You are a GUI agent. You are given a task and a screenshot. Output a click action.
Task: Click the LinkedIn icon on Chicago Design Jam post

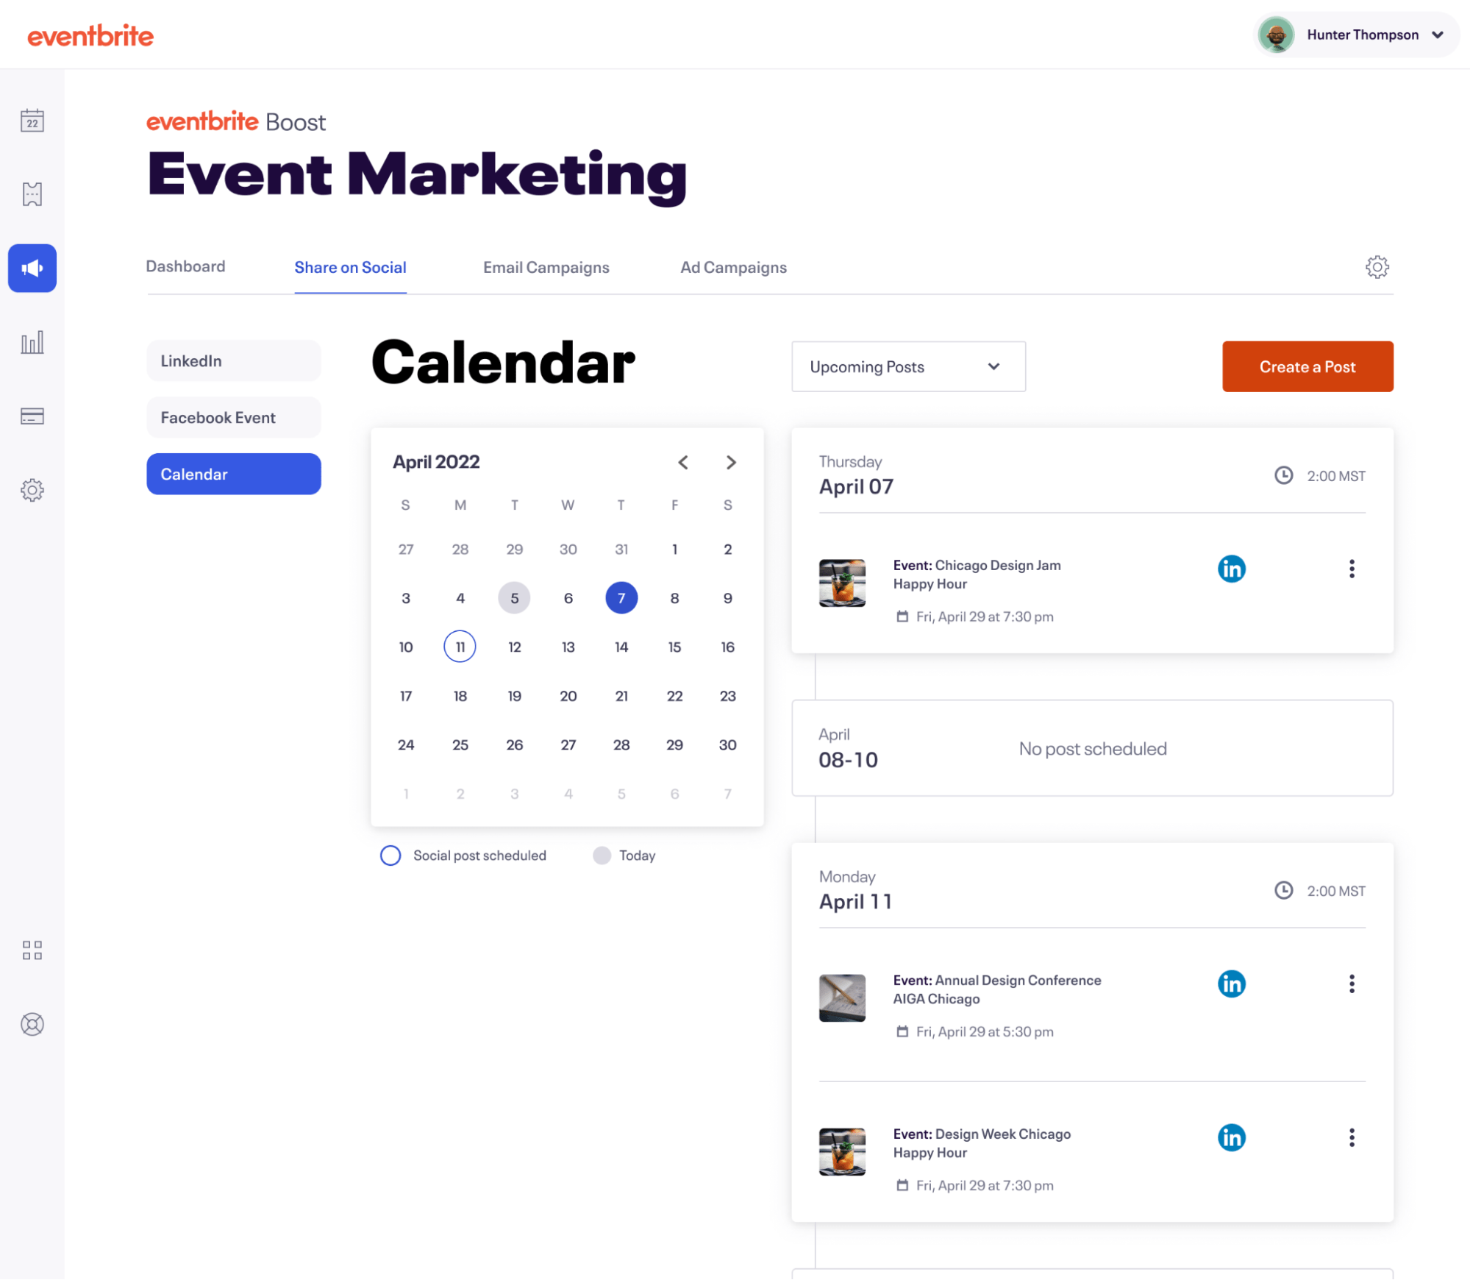pos(1231,569)
